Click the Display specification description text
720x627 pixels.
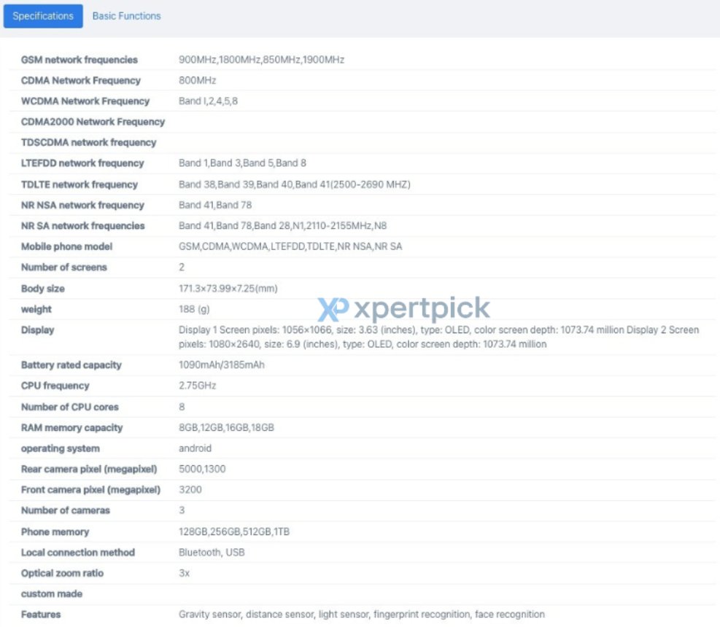[x=438, y=337]
